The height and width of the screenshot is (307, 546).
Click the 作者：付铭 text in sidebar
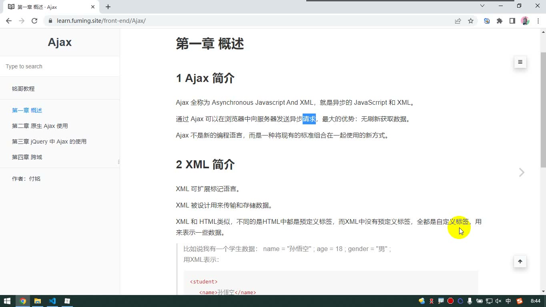pyautogui.click(x=26, y=179)
